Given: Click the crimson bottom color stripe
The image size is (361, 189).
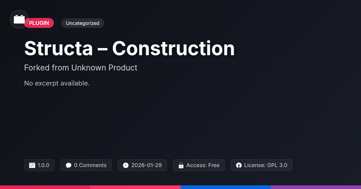Looking at the screenshot, I should 45,187.
